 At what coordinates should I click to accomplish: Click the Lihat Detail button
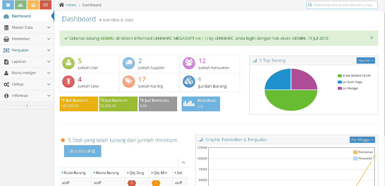pyautogui.click(x=82, y=151)
